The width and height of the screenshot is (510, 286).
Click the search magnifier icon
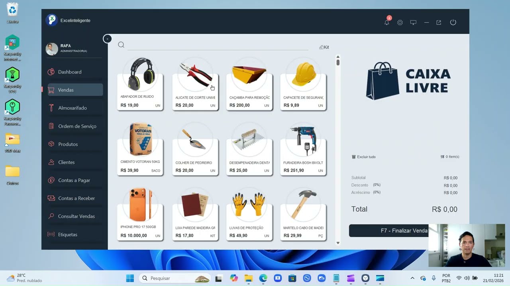pyautogui.click(x=121, y=45)
